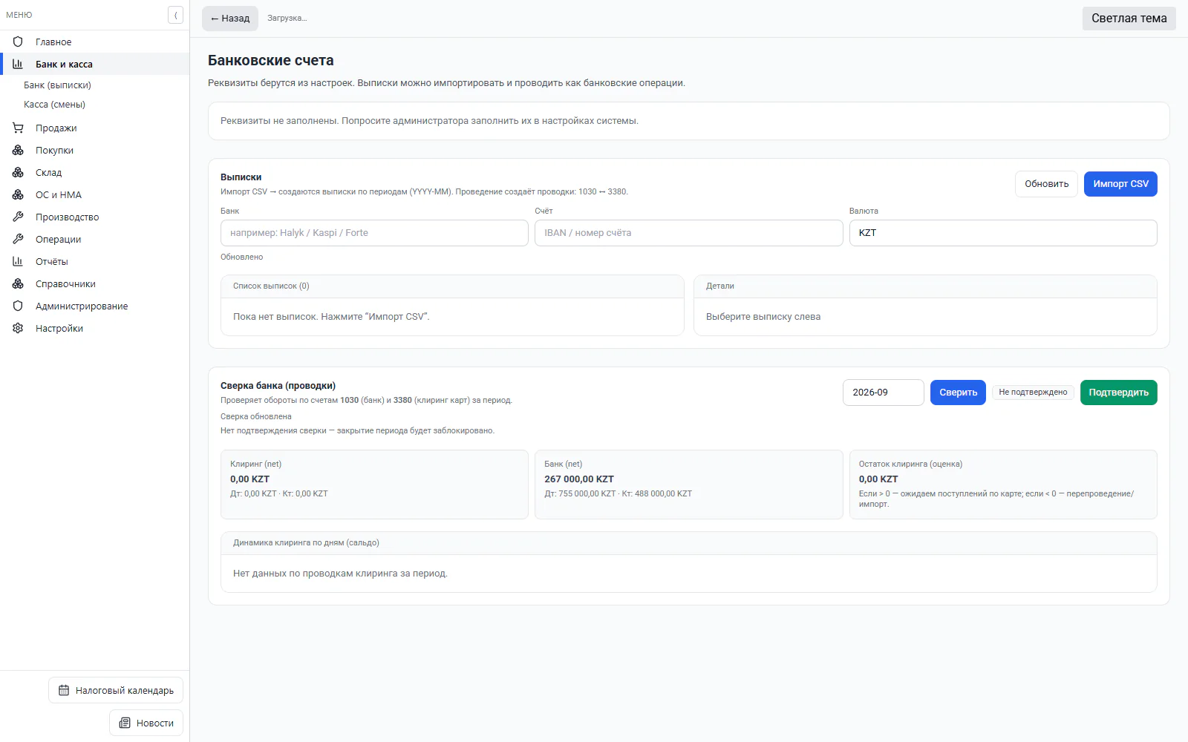Click the Не подтверждено status badge
Screen dimensions: 1188x742
click(1033, 393)
